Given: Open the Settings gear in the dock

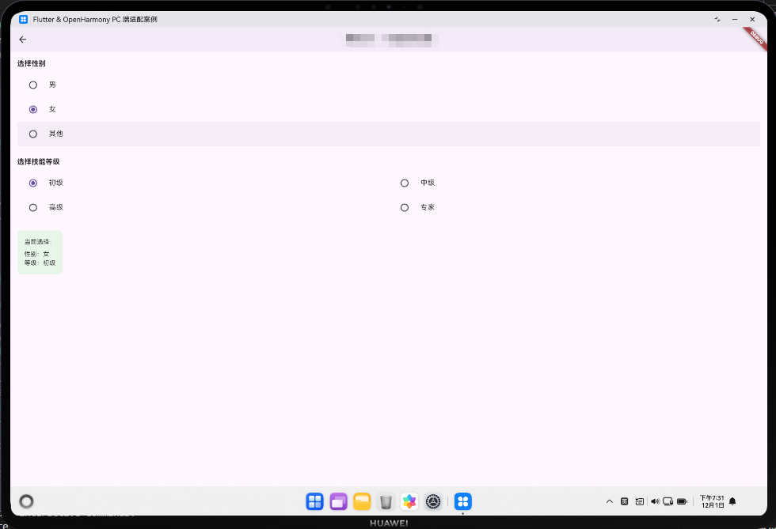Looking at the screenshot, I should point(433,502).
